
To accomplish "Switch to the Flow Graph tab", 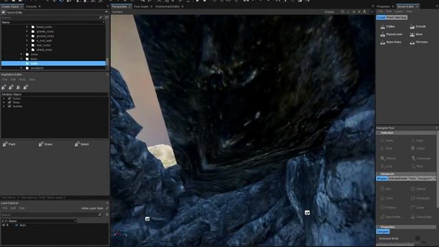I will [x=141, y=6].
